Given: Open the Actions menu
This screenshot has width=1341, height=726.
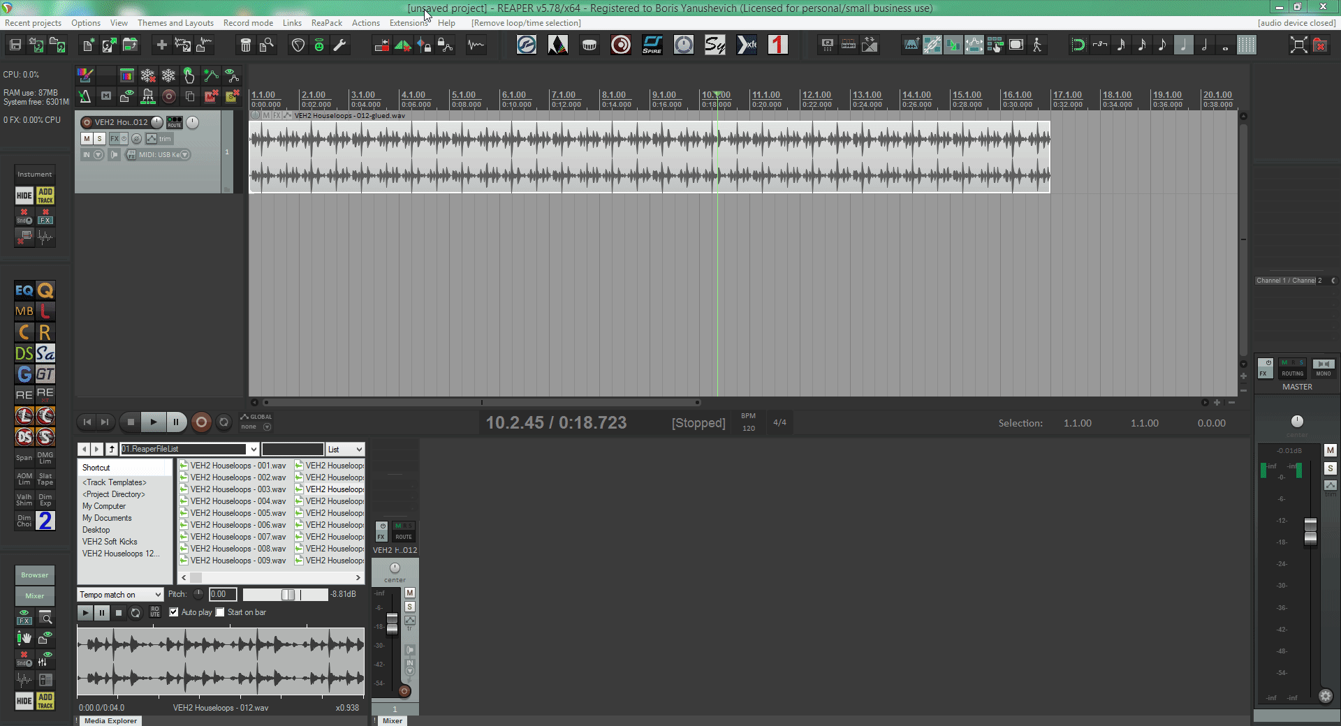Looking at the screenshot, I should coord(366,23).
